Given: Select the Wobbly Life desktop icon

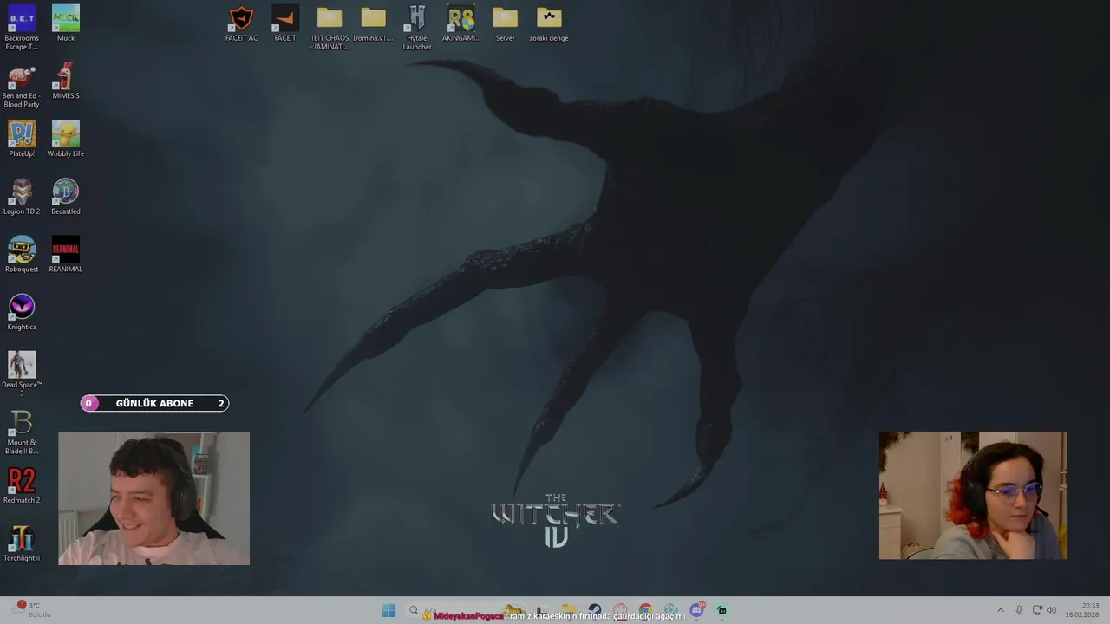Looking at the screenshot, I should (66, 139).
